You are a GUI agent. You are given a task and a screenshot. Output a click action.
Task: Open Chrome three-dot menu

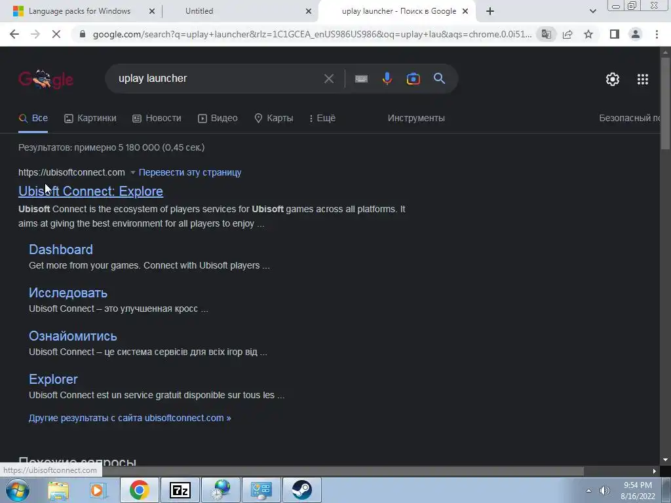[x=657, y=34]
